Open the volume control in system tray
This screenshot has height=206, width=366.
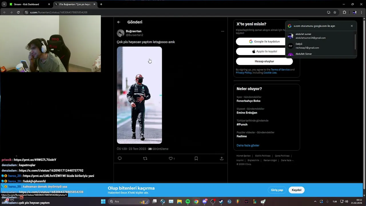[347, 201]
